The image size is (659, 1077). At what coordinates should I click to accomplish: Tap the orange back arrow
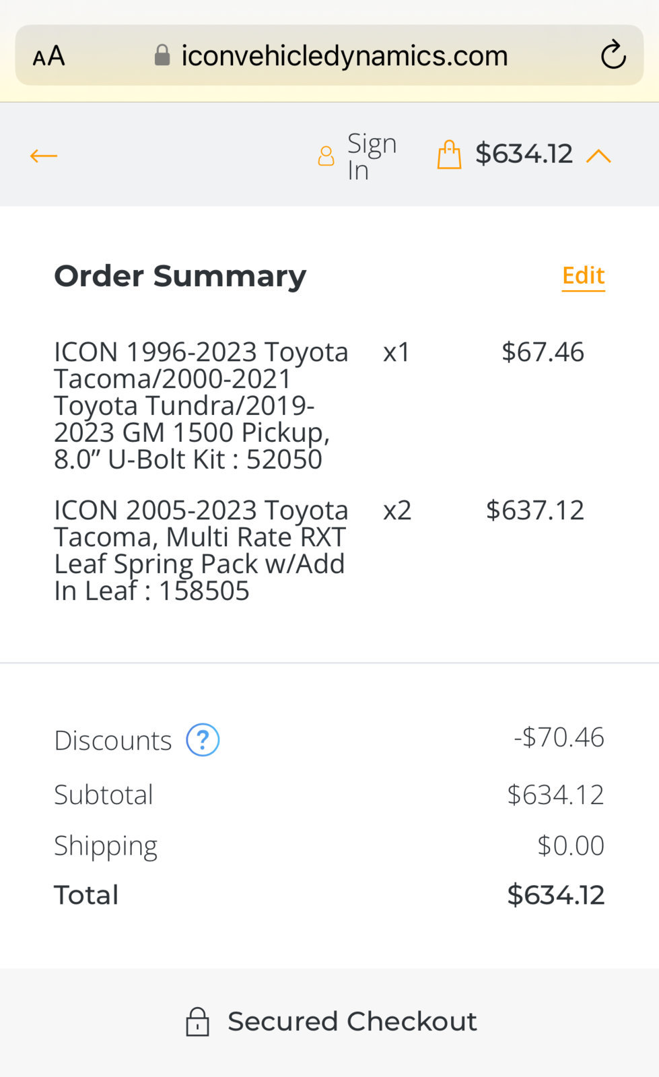point(44,156)
